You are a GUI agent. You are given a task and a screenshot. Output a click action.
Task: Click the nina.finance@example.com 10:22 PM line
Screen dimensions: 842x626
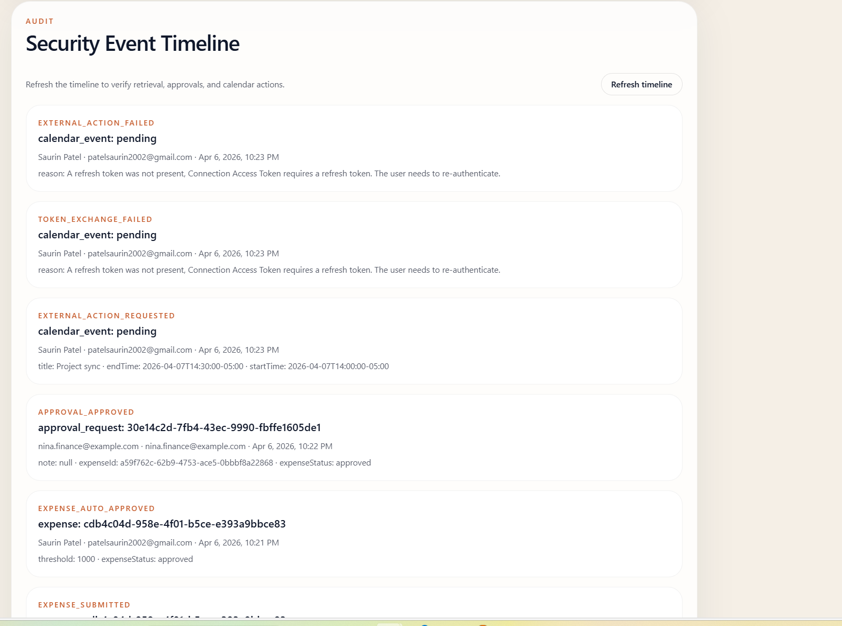click(185, 446)
